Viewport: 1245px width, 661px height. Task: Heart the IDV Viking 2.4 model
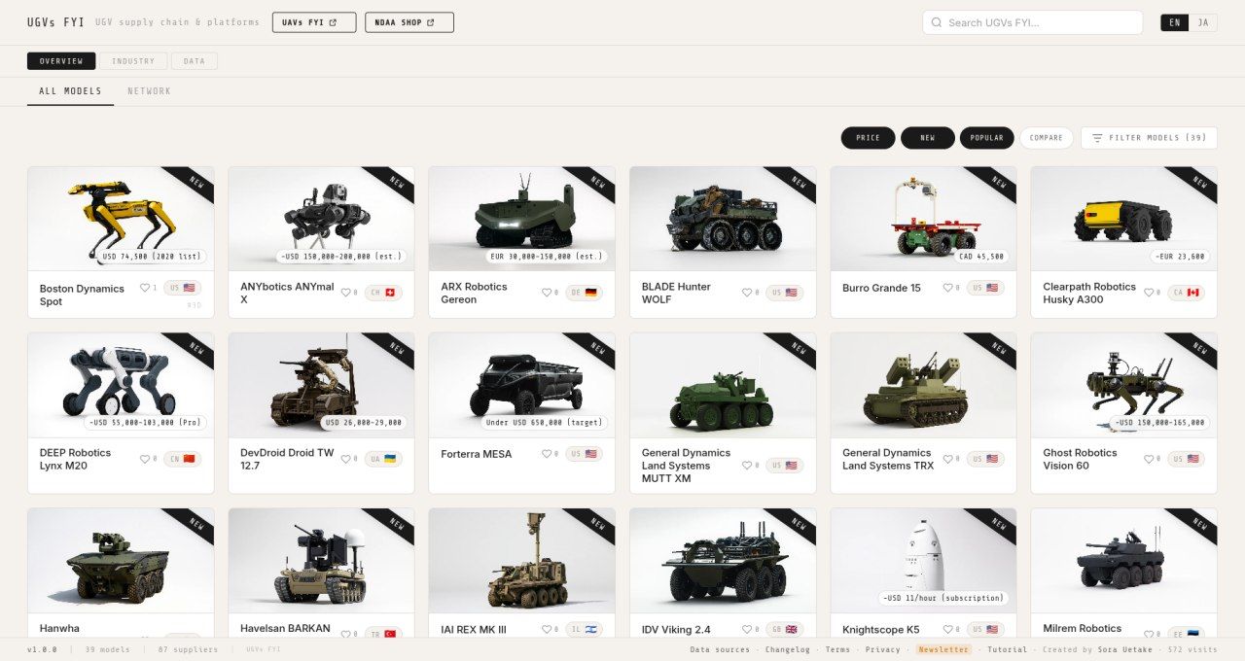[747, 630]
